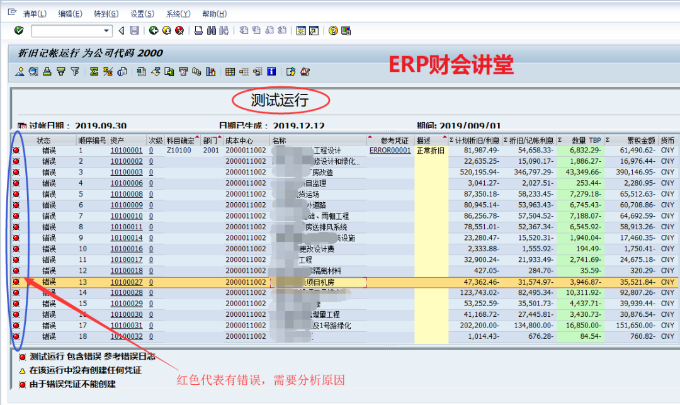Screen dimensions: 680x405
Task: Click the layout grid icon in toolbar
Action: coord(230,72)
